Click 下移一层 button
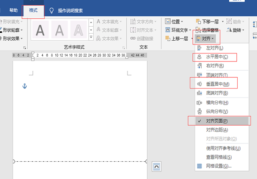Viewport: 257px width, 179px height. [207, 22]
